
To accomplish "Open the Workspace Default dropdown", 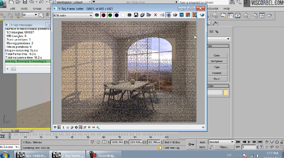I will click(73, 2).
